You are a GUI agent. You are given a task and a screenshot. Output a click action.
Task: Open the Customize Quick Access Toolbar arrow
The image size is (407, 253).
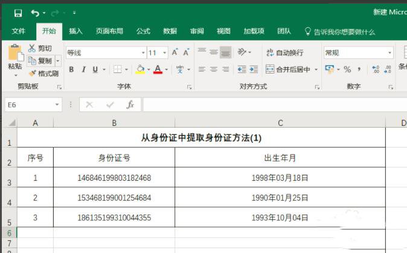point(74,13)
